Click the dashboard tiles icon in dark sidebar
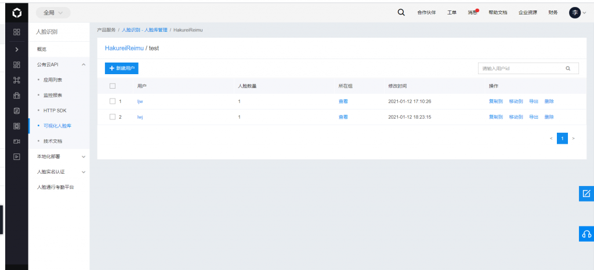 pyautogui.click(x=17, y=64)
